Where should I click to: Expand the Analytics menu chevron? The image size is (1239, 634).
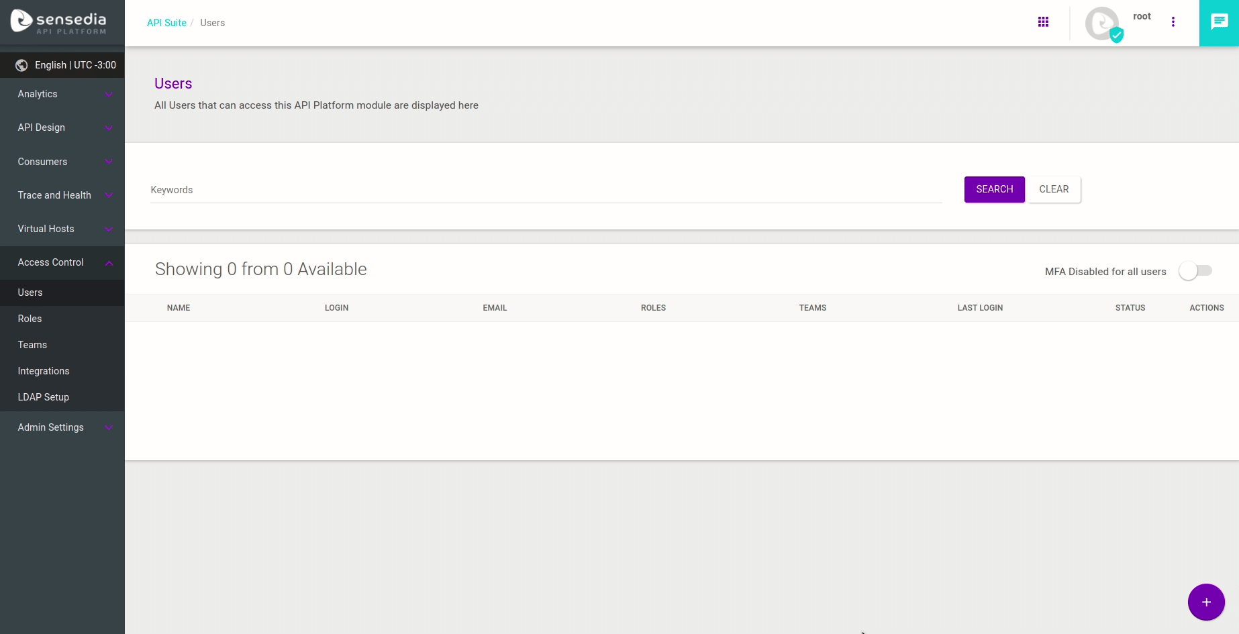pos(109,95)
